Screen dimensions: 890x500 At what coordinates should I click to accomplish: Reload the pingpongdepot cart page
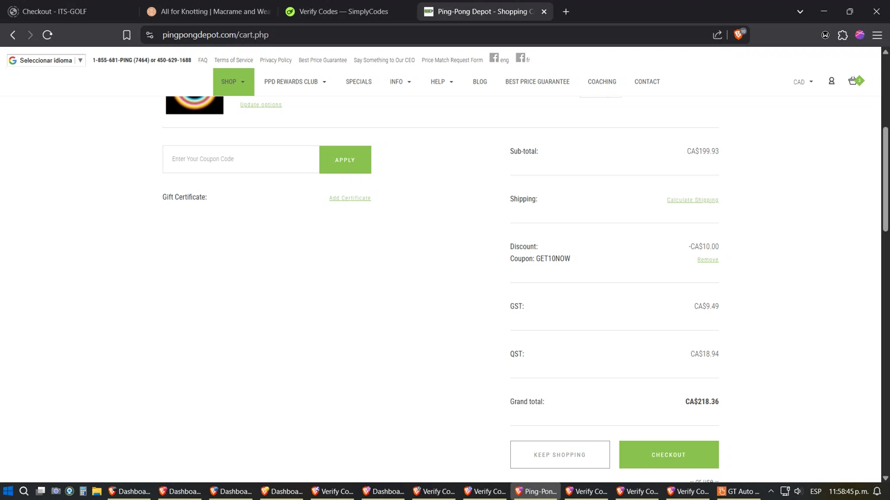tap(47, 35)
